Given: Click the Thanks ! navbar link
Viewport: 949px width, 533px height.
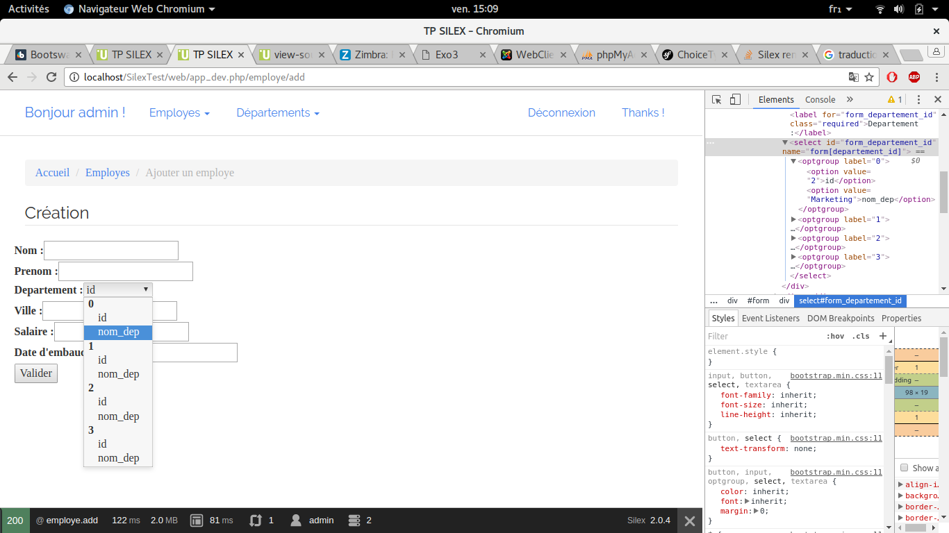Looking at the screenshot, I should pos(643,112).
